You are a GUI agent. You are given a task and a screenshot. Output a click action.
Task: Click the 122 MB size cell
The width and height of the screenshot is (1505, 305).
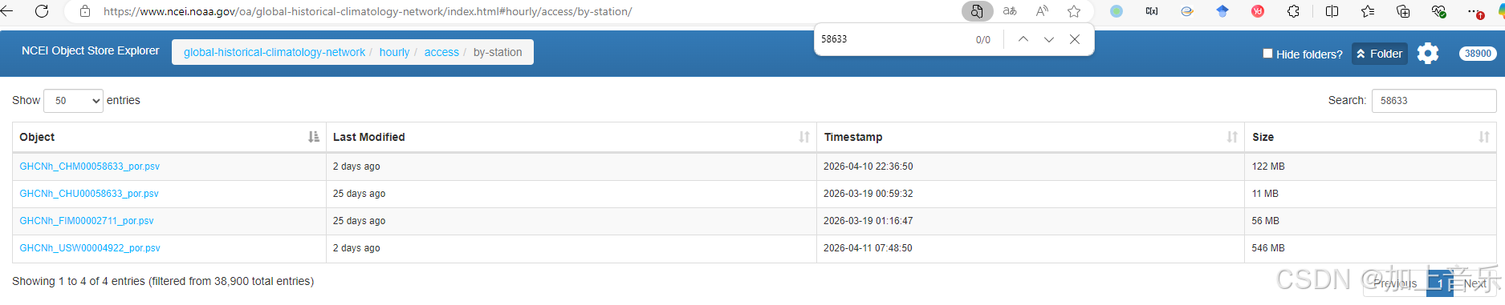1370,167
